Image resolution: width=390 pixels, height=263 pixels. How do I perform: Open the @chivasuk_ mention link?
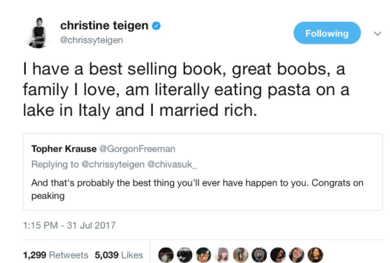click(x=172, y=164)
